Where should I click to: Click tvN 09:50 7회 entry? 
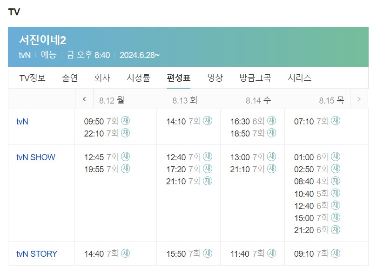(x=107, y=121)
